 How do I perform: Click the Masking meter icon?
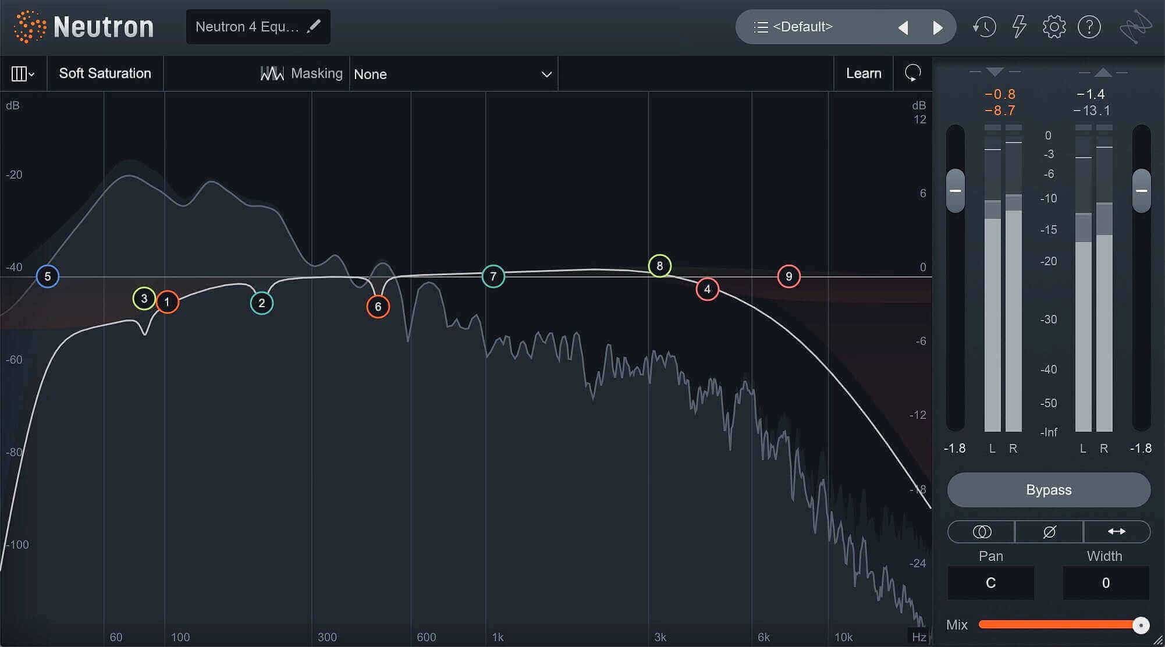click(272, 73)
